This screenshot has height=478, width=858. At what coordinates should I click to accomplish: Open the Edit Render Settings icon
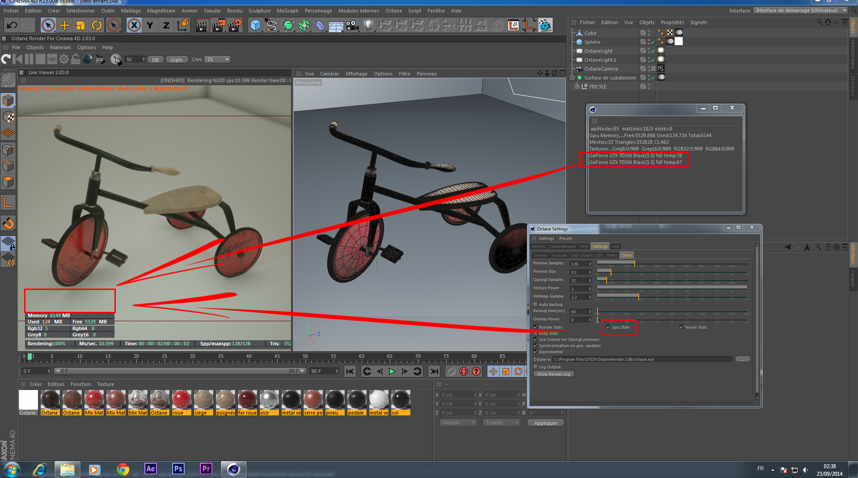click(235, 25)
